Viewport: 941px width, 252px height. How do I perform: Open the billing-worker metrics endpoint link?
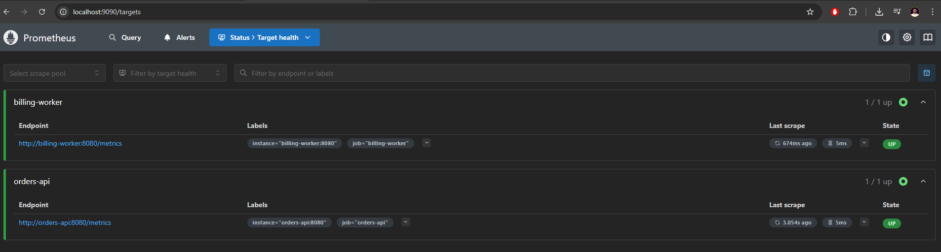coord(70,143)
